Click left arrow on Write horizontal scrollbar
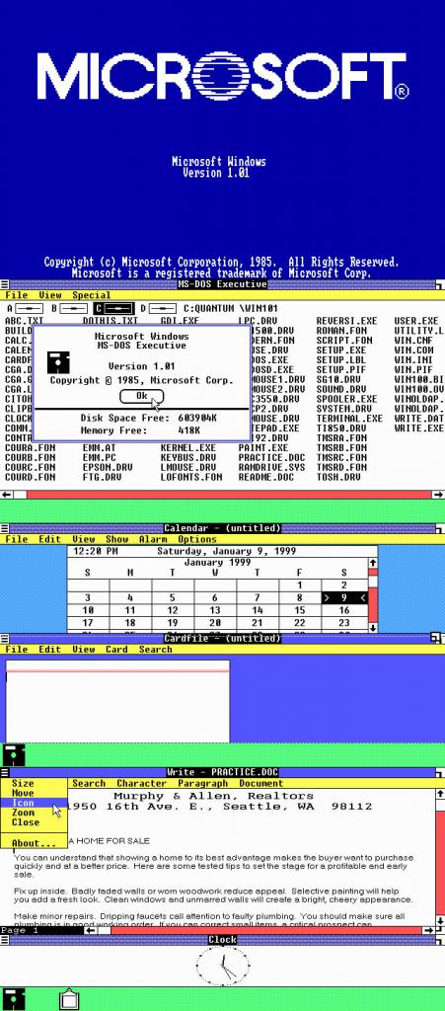 coord(92,930)
